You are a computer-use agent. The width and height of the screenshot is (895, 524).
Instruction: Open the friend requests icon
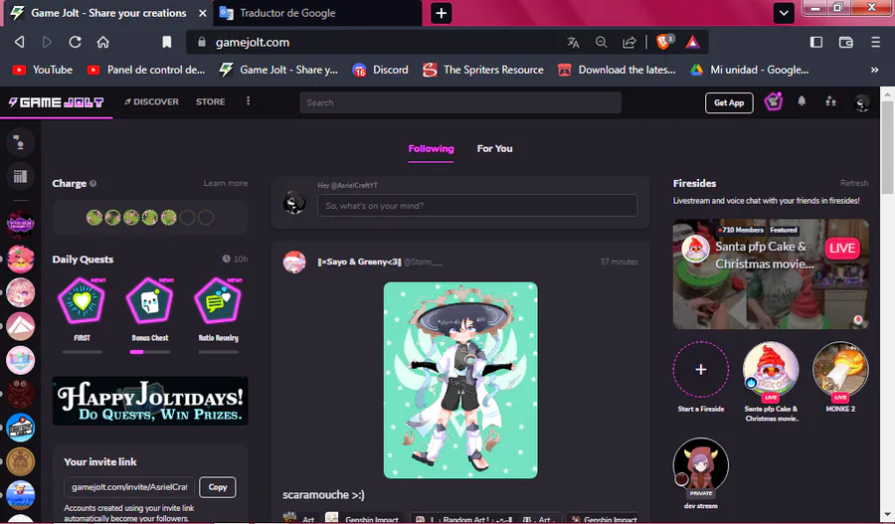click(831, 101)
